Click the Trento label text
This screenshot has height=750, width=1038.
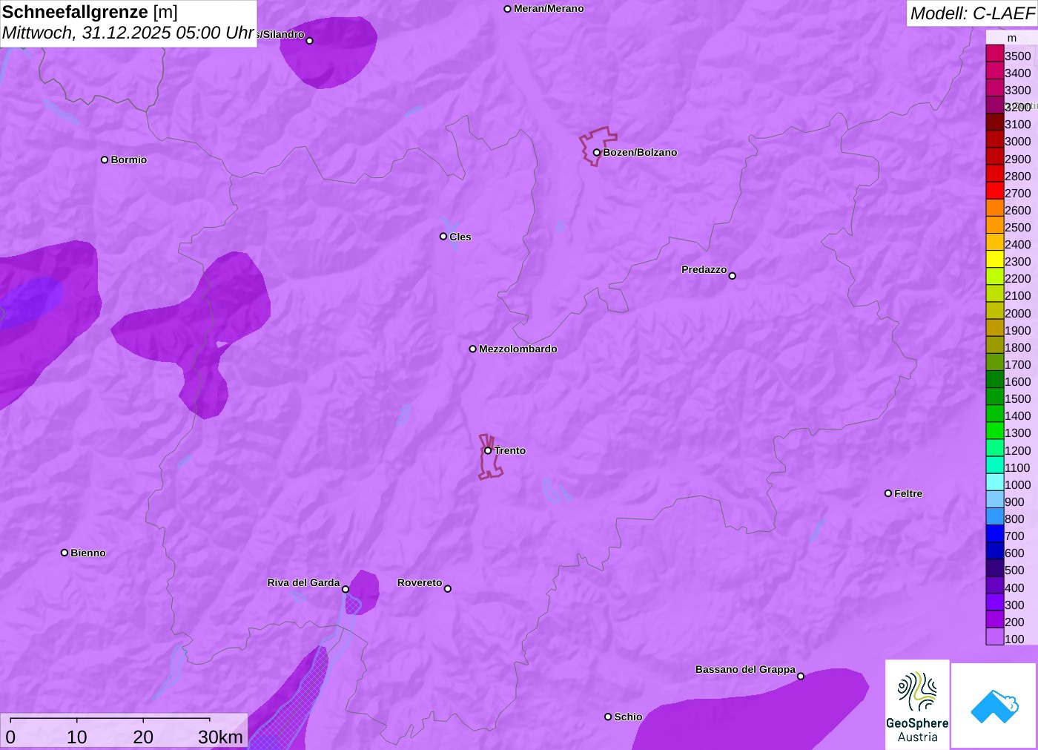coord(510,450)
